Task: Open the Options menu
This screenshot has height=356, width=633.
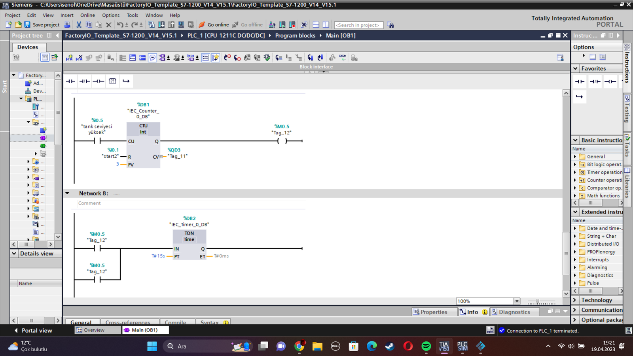Action: [111, 15]
